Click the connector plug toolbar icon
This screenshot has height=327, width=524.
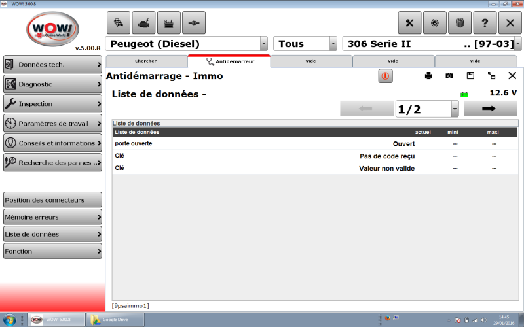[x=194, y=23]
